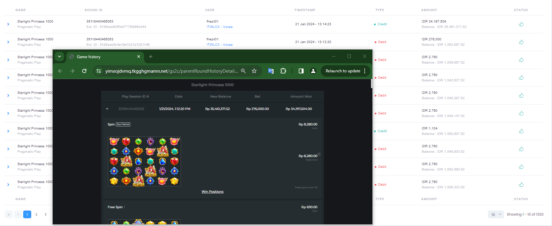Click the game history page scrollbar thumb
Image resolution: width=552 pixels, height=226 pixels.
click(371, 83)
